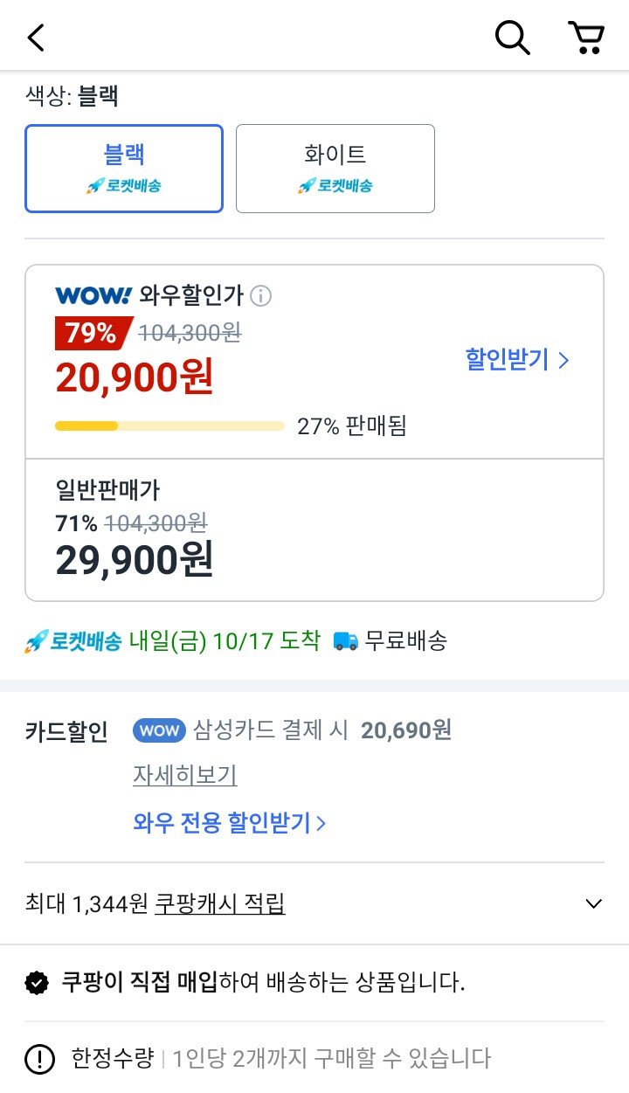Open the shopping cart icon
The image size is (629, 1093).
tap(587, 38)
